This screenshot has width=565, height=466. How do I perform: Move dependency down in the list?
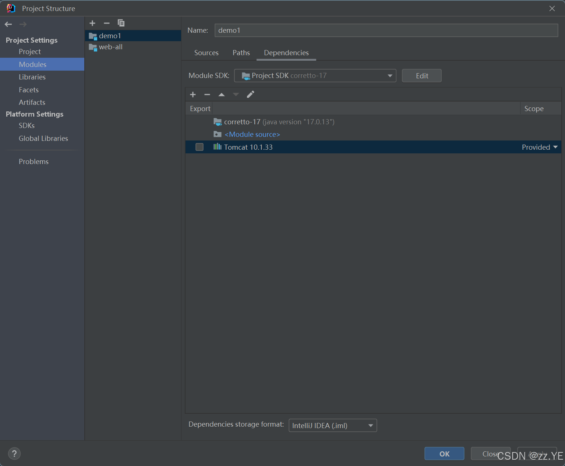236,95
